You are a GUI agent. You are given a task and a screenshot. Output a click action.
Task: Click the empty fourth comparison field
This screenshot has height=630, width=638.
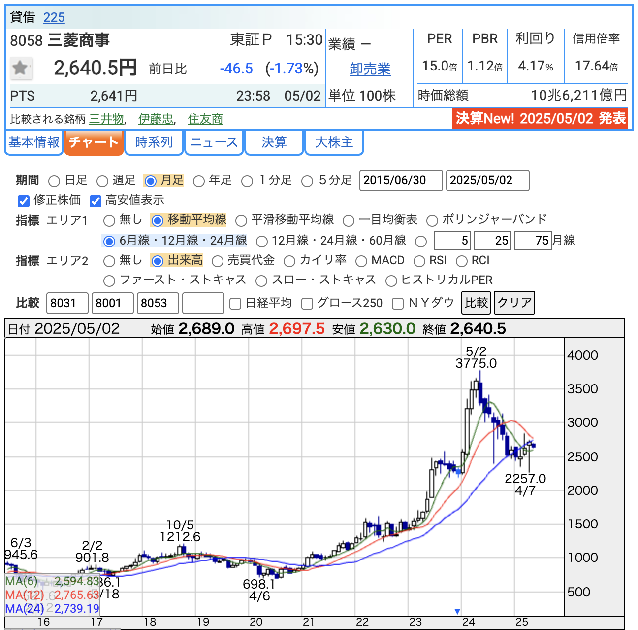click(x=203, y=303)
